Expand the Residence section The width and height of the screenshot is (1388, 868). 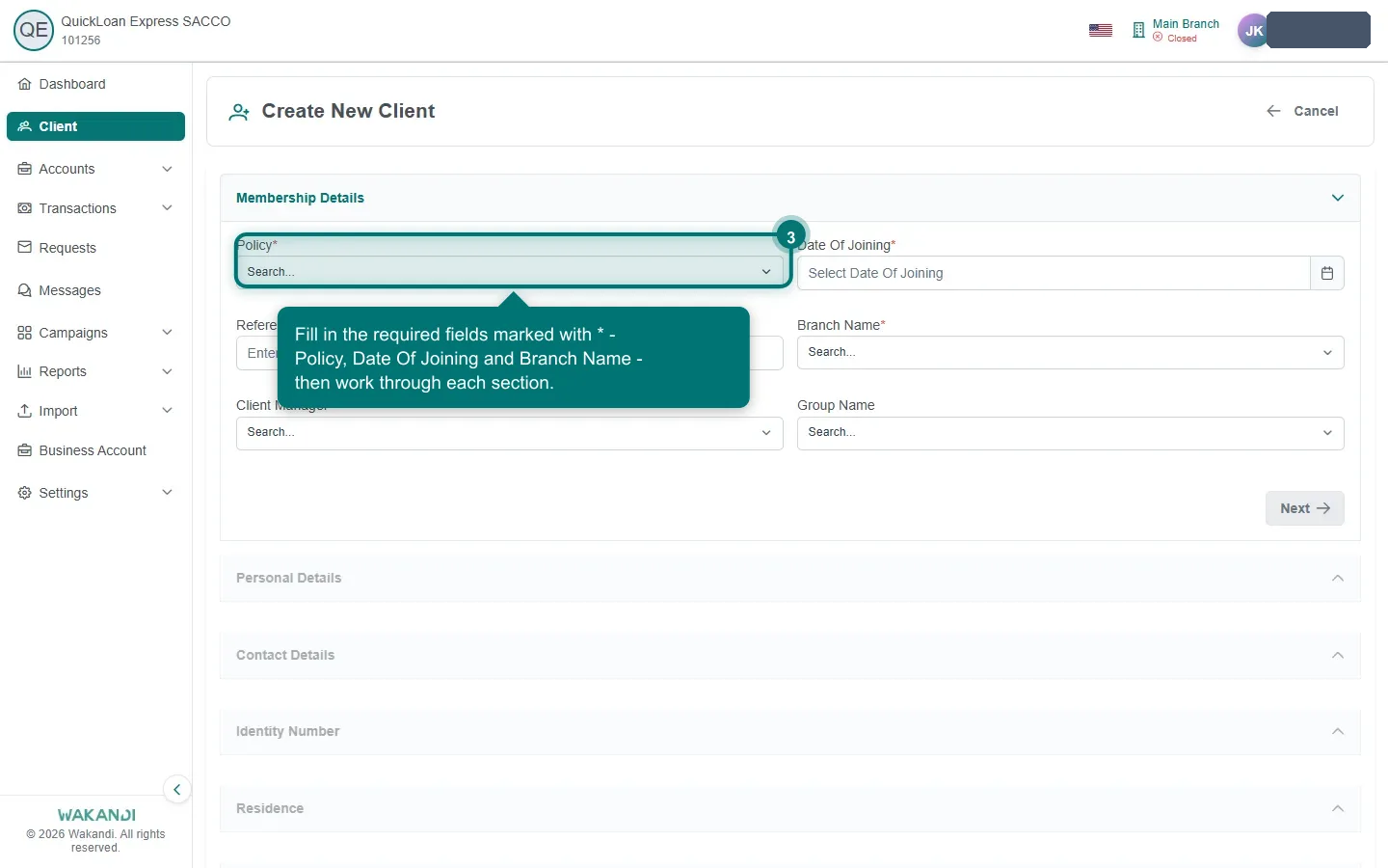click(x=790, y=808)
